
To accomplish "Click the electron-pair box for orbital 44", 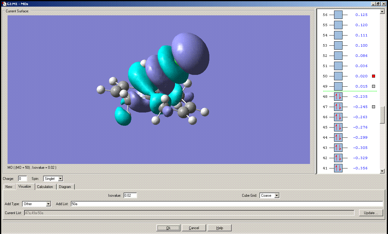I will click(x=338, y=137).
